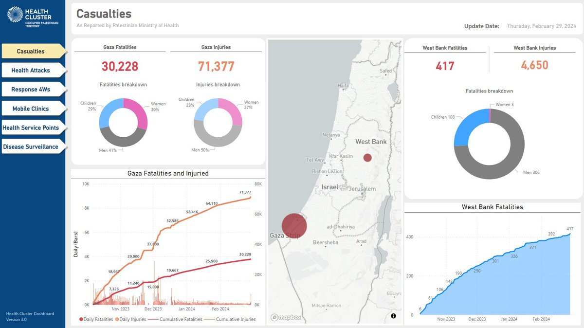
Task: Open Disease Surveillance page
Action: pyautogui.click(x=33, y=146)
